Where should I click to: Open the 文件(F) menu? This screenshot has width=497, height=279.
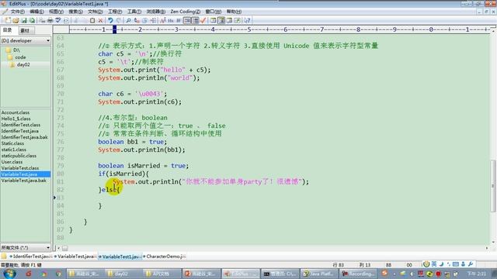pyautogui.click(x=17, y=12)
